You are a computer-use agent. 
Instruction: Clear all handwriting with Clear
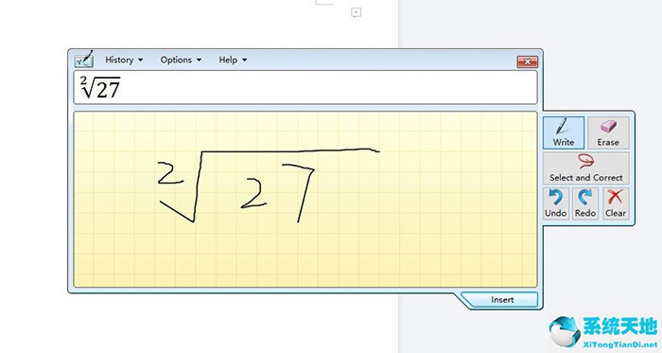[616, 203]
